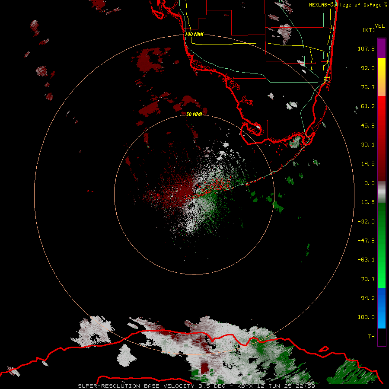The width and height of the screenshot is (389, 389).
Task: Click the -78.7 legend value
Action: point(366,279)
